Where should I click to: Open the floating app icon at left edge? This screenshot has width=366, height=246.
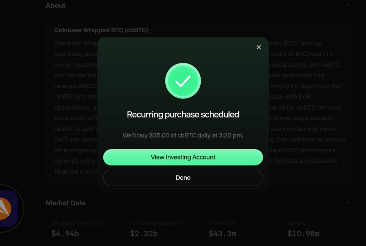[7, 208]
